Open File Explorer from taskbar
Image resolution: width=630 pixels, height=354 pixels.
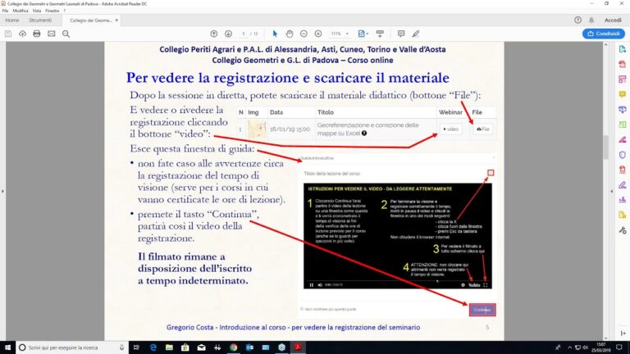pyautogui.click(x=169, y=347)
